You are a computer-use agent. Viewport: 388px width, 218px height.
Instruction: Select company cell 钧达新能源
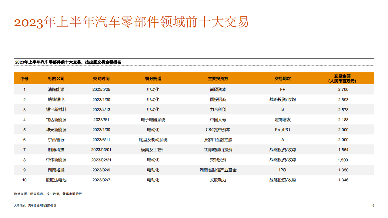coord(56,120)
